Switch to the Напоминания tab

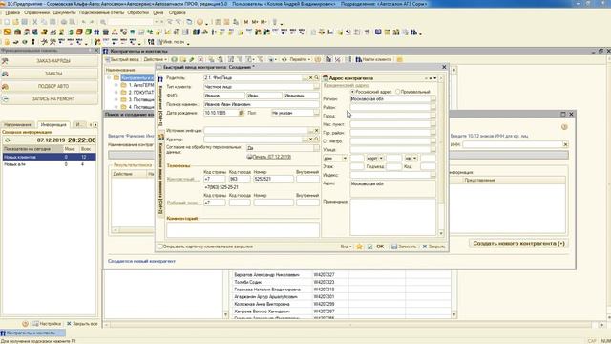[x=18, y=125]
